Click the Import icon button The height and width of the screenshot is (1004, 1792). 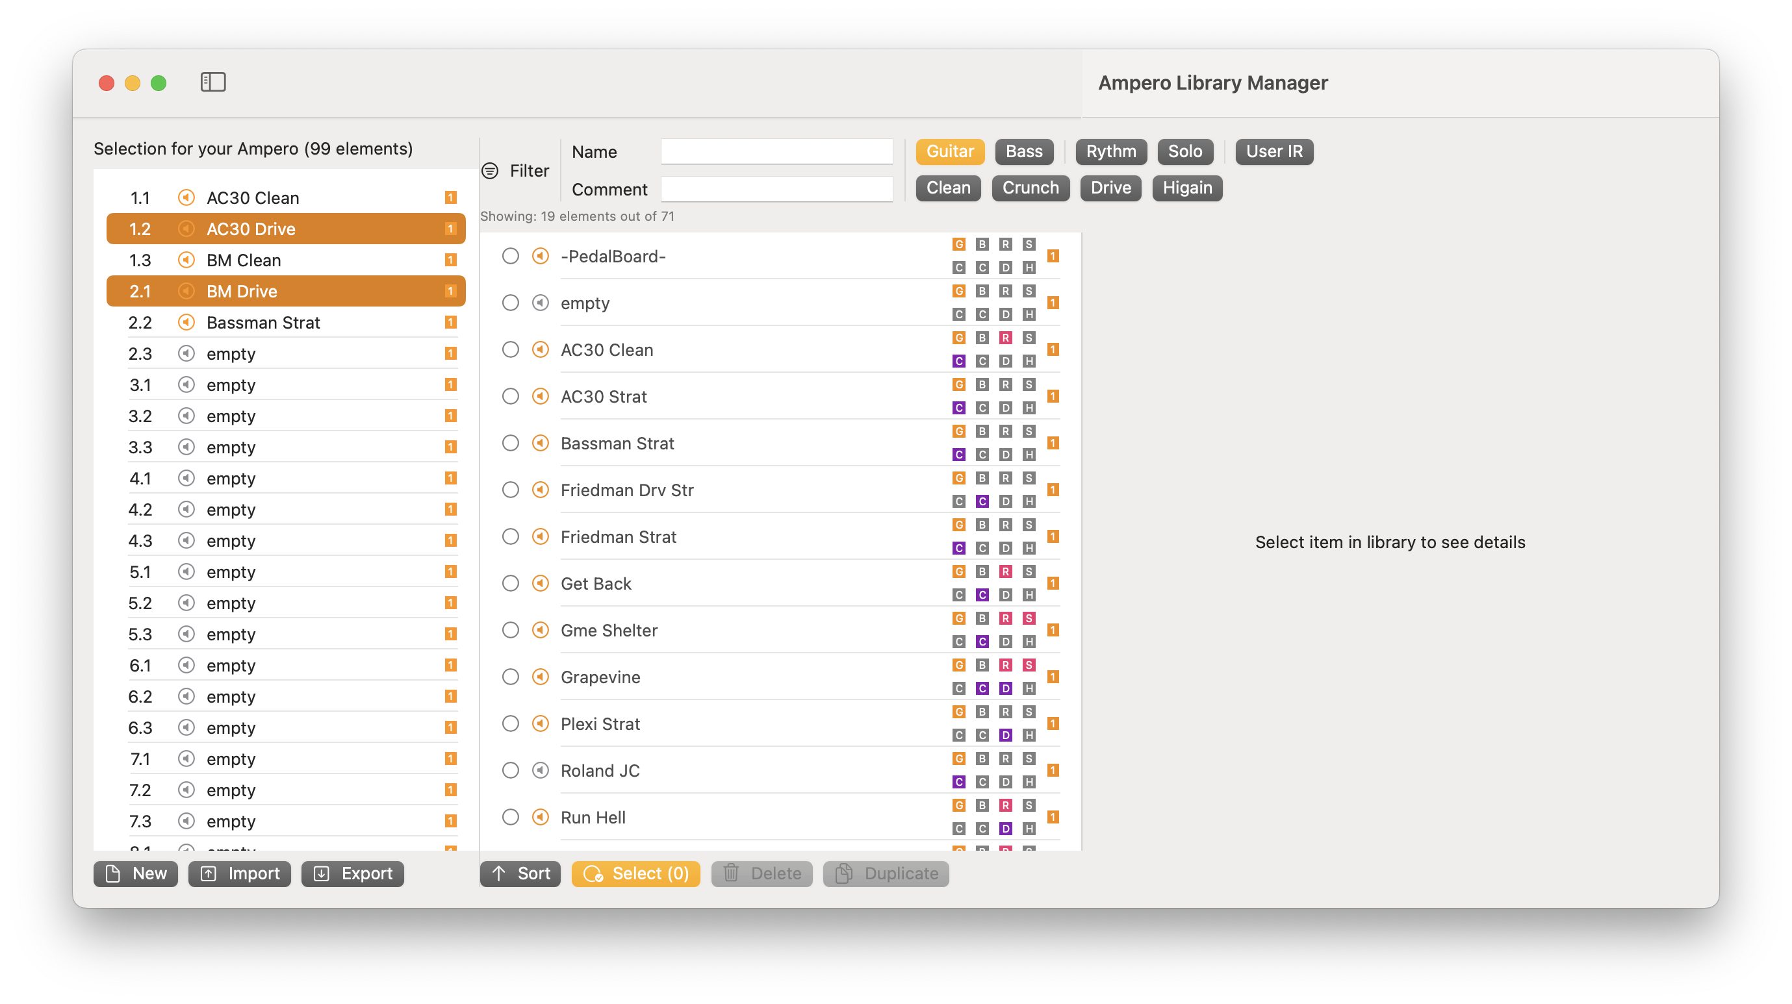[x=238, y=873]
